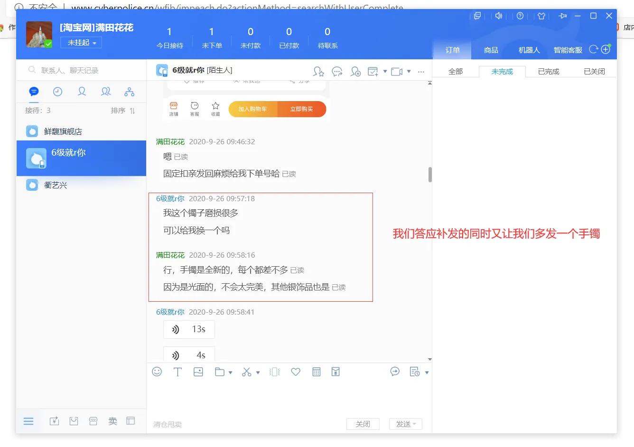Open the team org chart sidebar view
The image size is (634, 447).
(x=129, y=92)
